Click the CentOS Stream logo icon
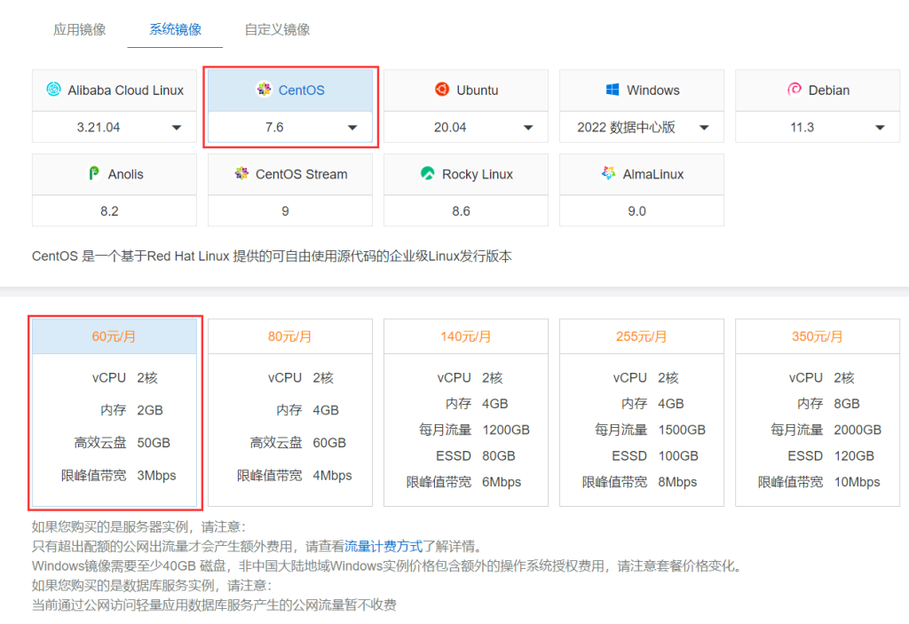Screen dimensions: 909x624 [x=241, y=174]
